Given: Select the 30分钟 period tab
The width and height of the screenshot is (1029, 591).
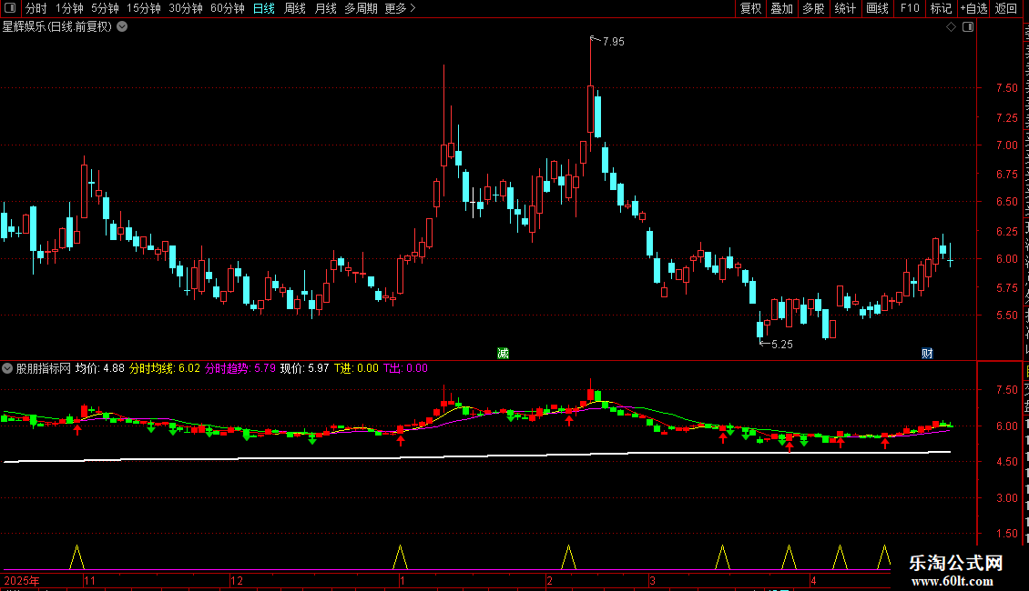Looking at the screenshot, I should 186,8.
